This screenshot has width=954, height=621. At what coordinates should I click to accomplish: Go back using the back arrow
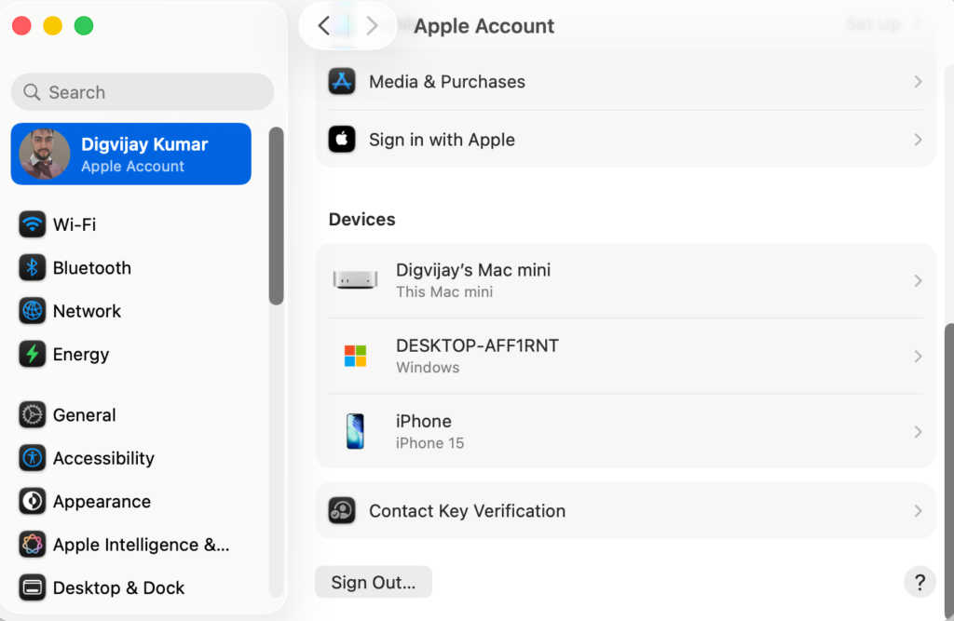(x=323, y=26)
